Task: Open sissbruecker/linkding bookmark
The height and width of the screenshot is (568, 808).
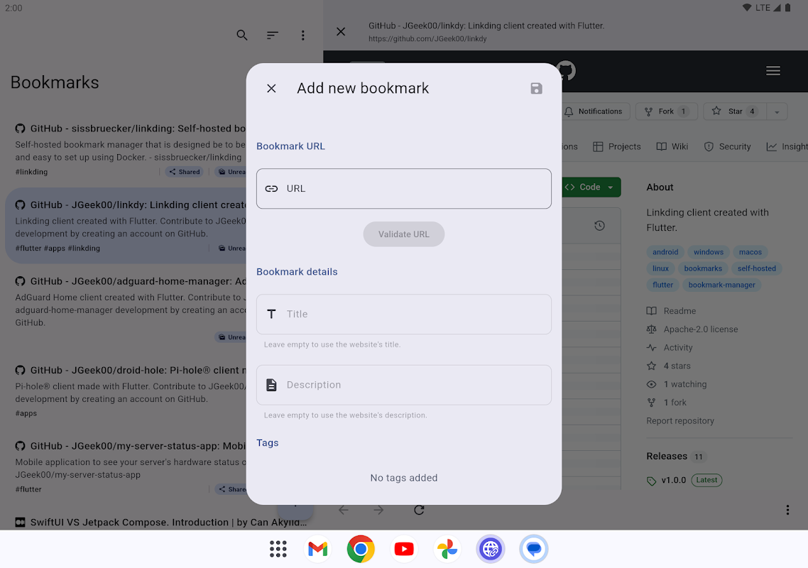Action: click(131, 150)
